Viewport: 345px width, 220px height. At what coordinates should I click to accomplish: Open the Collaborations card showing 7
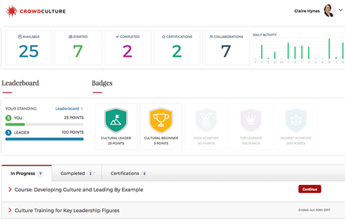coord(226,48)
